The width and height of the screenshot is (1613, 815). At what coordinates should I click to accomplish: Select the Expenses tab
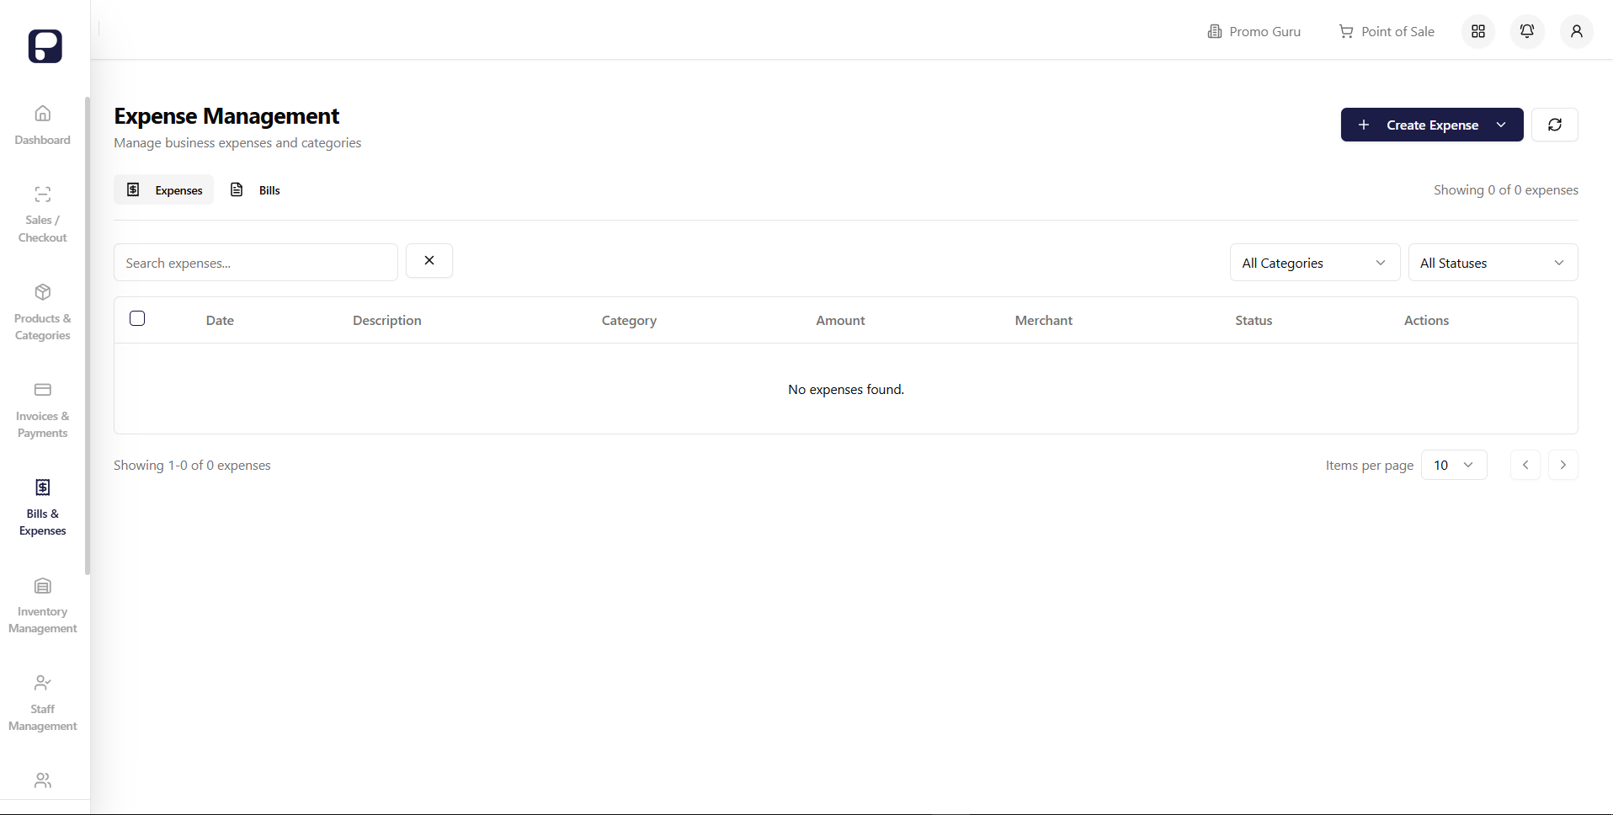point(164,190)
